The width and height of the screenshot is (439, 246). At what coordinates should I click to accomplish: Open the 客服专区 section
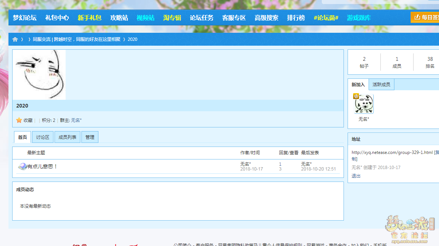pyautogui.click(x=234, y=18)
